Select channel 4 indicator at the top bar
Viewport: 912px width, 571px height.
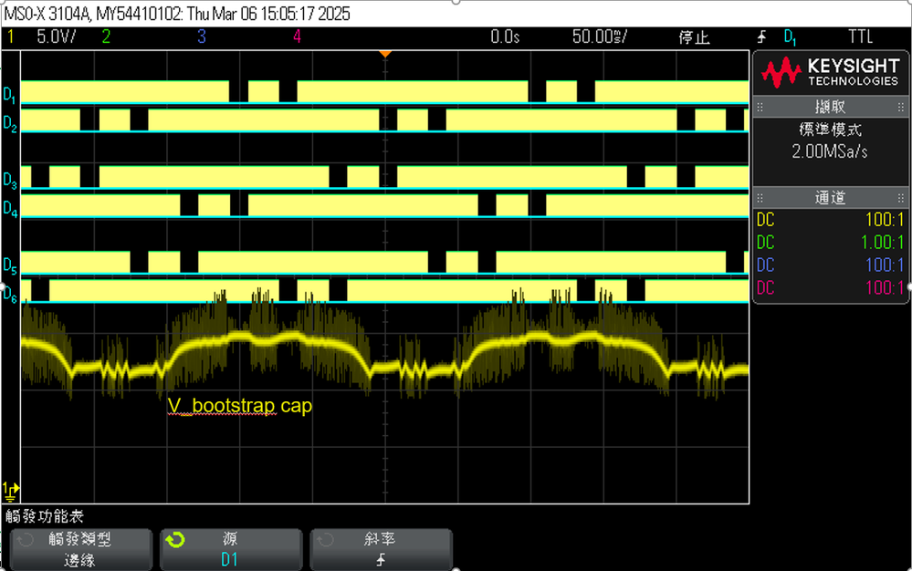click(x=297, y=36)
